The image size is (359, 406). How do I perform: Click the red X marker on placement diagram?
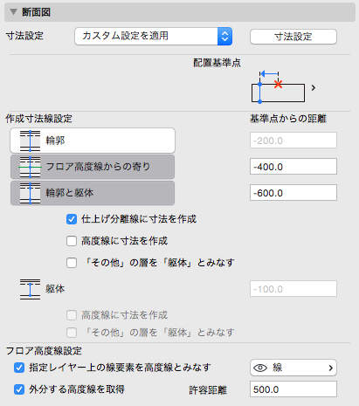[279, 85]
